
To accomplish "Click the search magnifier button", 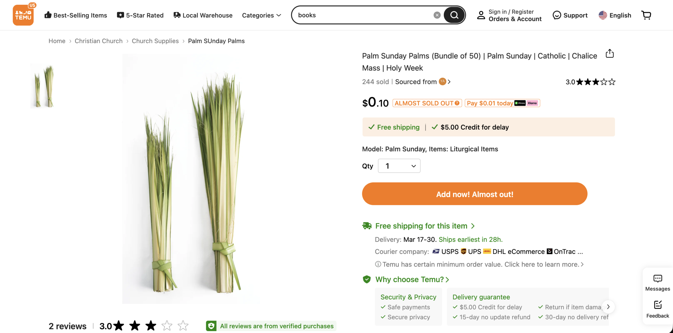I will tap(454, 15).
